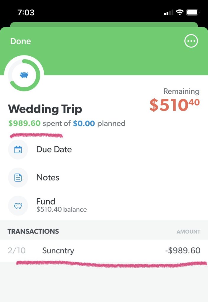Tap the -$989.60 transaction amount

pos(183,251)
